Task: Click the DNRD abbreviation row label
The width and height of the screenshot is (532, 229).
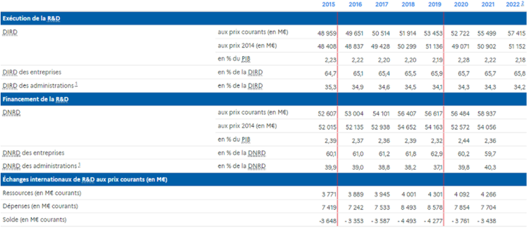Action: 11,113
